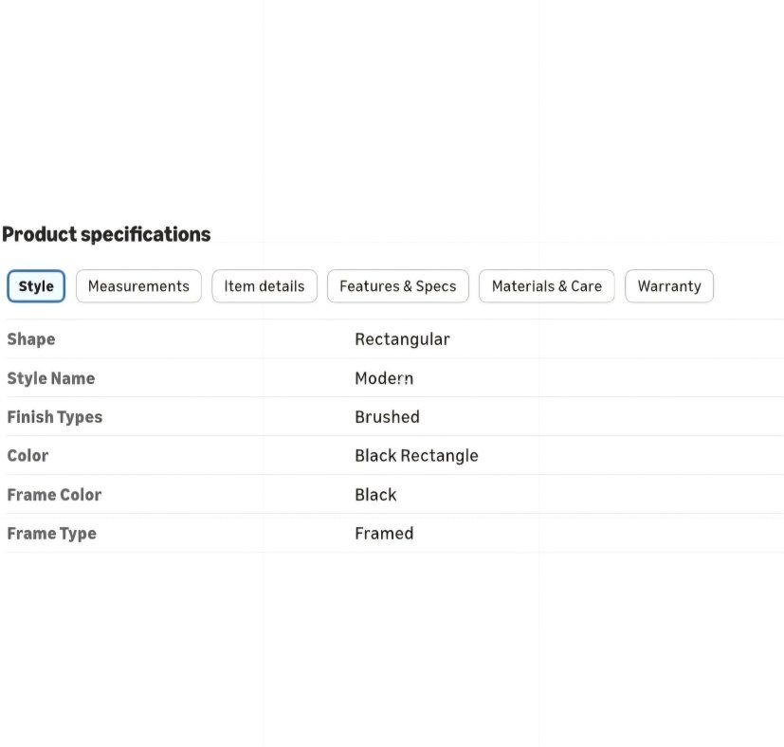The width and height of the screenshot is (784, 747).
Task: Select the Black Rectangle value text
Action: pyautogui.click(x=416, y=456)
